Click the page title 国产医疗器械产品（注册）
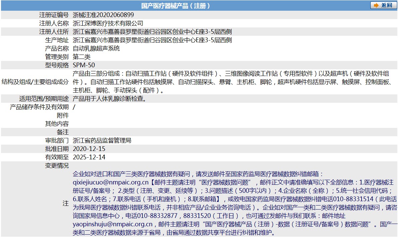 (x=175, y=6)
